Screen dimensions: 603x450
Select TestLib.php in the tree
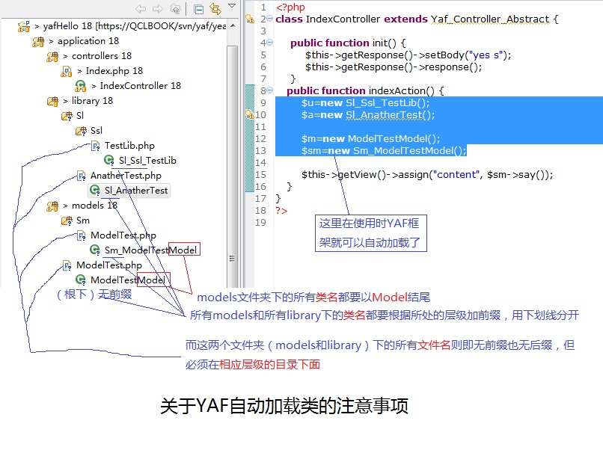tap(129, 146)
